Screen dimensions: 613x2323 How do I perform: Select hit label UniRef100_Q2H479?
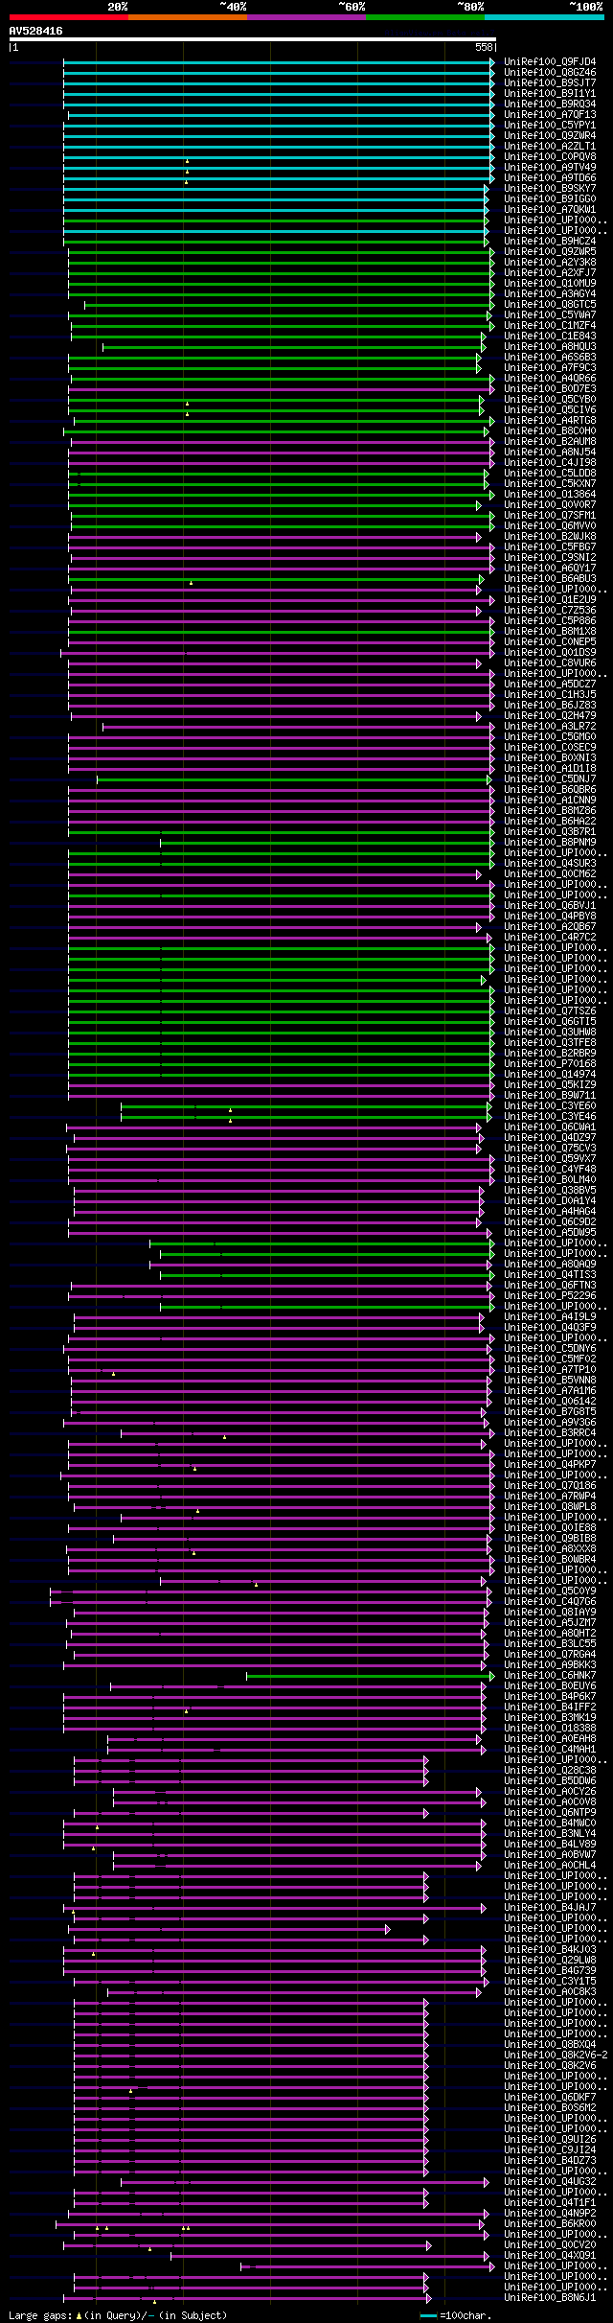tap(550, 715)
